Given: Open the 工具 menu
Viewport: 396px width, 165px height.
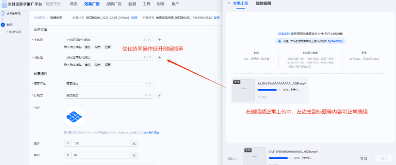Looking at the screenshot, I should pyautogui.click(x=147, y=4).
